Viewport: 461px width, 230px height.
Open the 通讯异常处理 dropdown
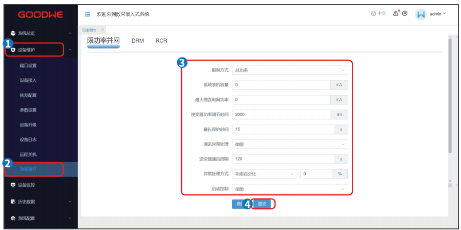[290, 144]
